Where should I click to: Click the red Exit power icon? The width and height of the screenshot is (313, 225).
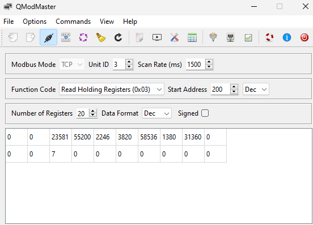click(x=304, y=37)
